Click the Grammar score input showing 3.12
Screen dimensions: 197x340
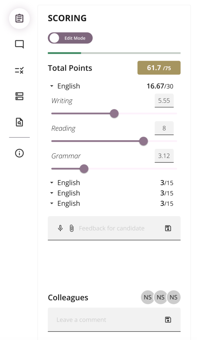[x=164, y=156]
